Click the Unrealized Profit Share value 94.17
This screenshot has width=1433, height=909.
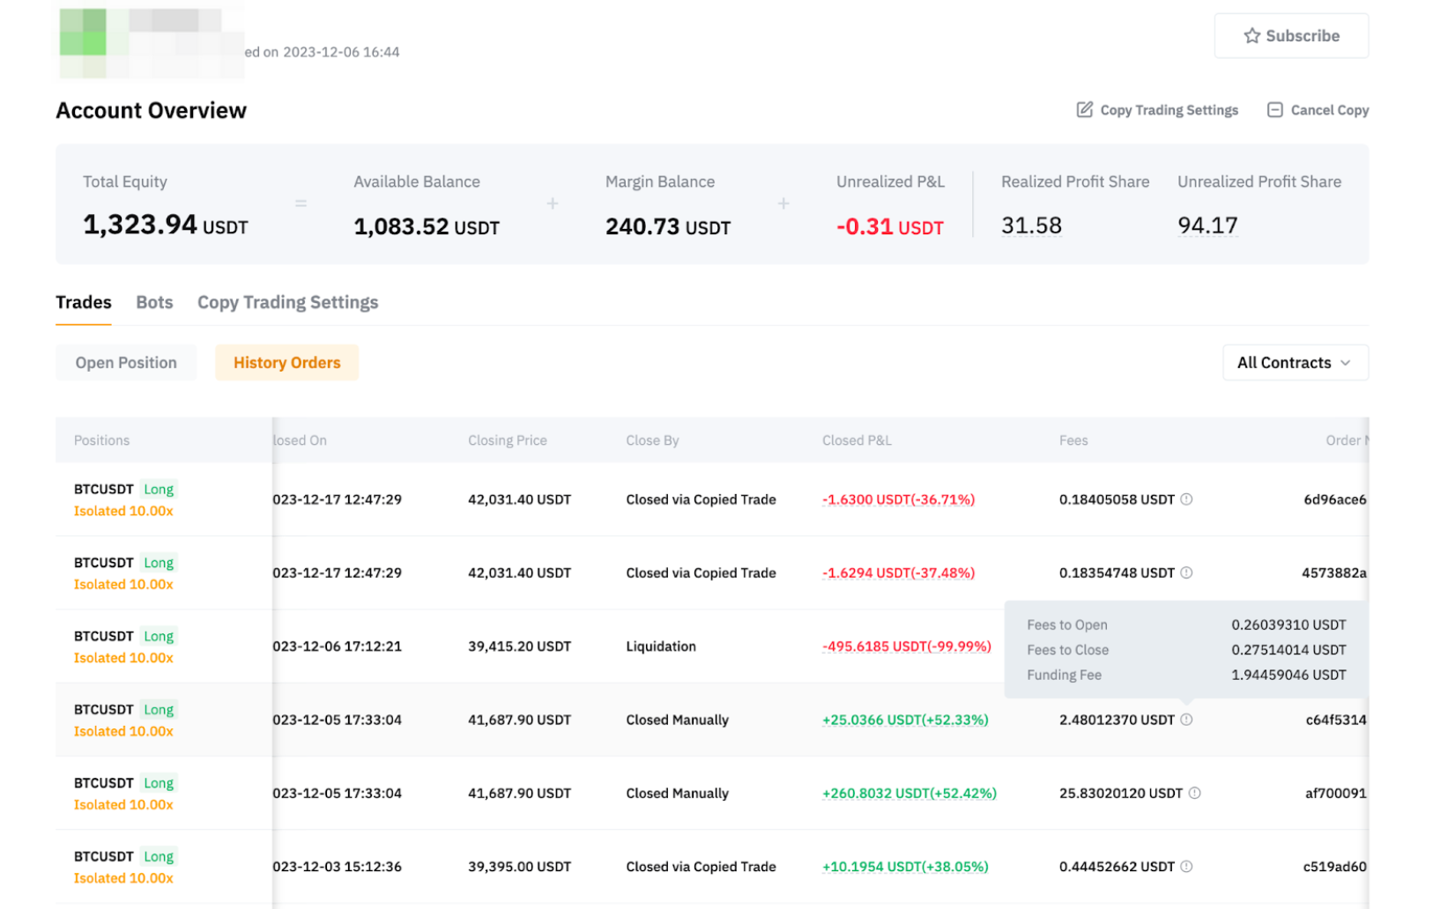(x=1207, y=225)
